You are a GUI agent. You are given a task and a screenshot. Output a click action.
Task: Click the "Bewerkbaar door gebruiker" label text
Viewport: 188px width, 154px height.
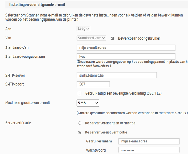click(x=139, y=38)
